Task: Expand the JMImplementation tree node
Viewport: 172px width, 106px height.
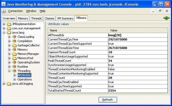Action: tap(4, 24)
